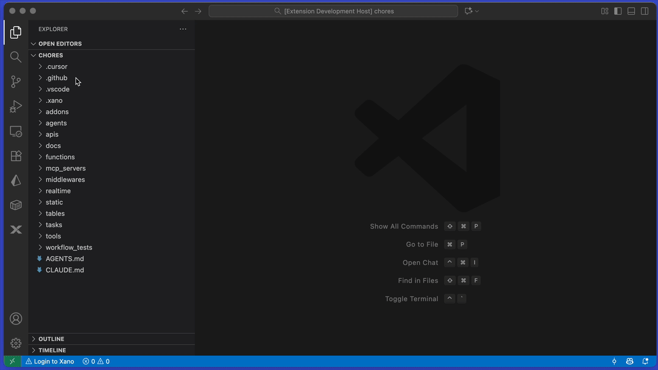Screen dimensions: 658x370
Task: Click the Toggle Terminal shortcut
Action: pos(425,299)
